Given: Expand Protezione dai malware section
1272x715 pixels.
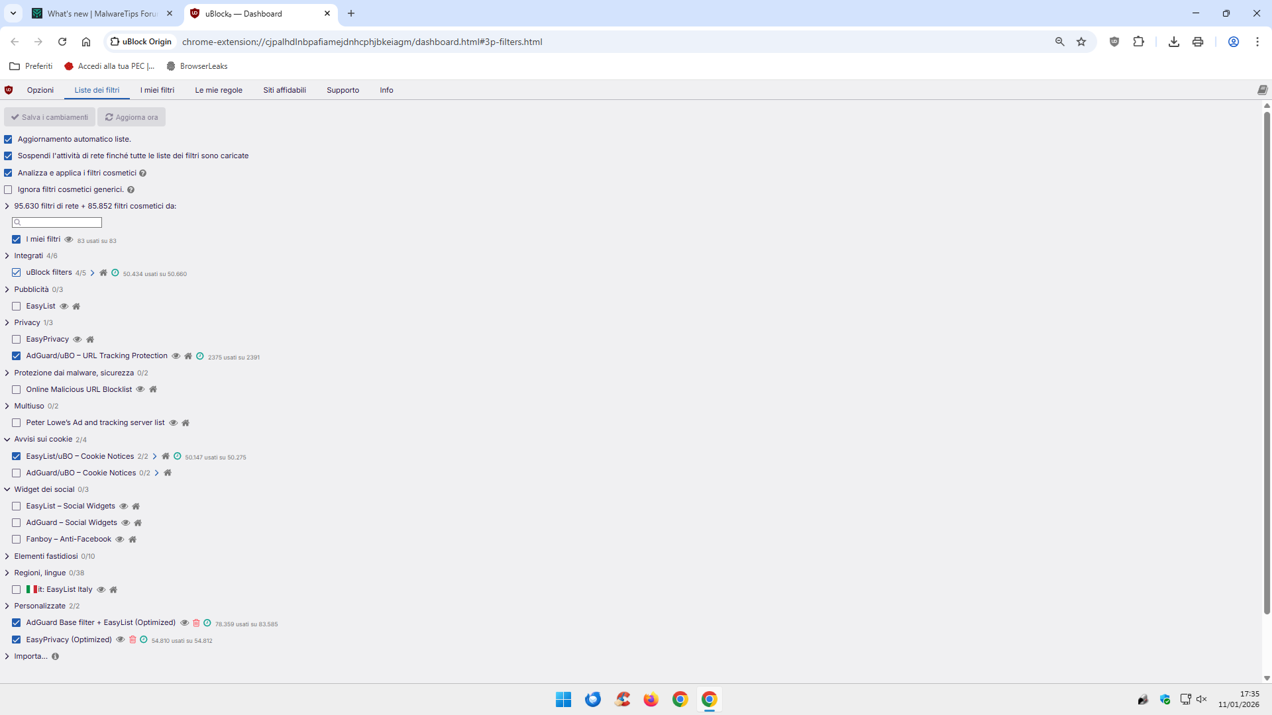Looking at the screenshot, I should (x=7, y=373).
